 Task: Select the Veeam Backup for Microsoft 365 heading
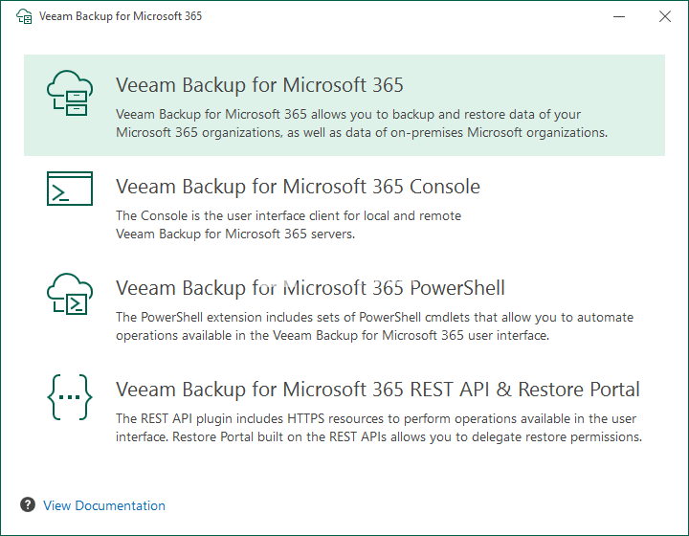(259, 84)
